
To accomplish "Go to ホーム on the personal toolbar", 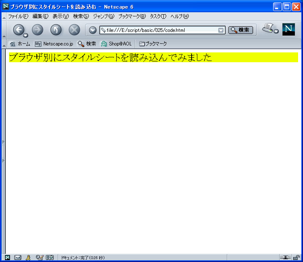I will [20, 44].
